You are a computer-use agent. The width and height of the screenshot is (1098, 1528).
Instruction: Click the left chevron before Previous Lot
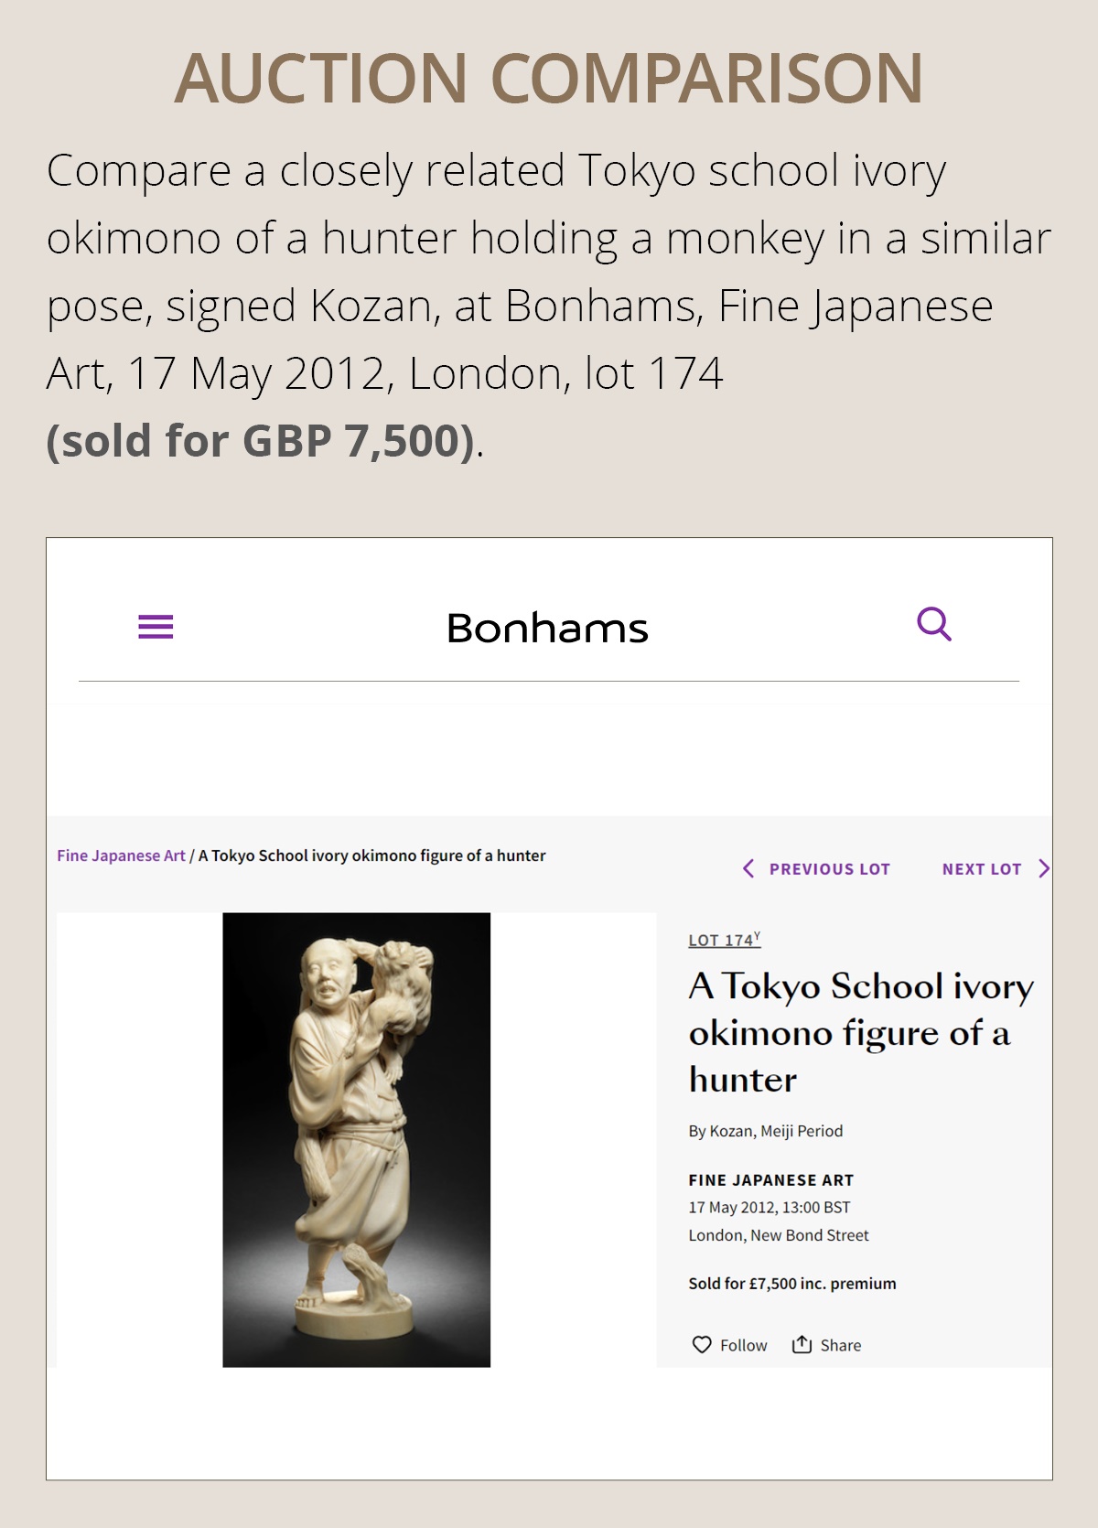(x=748, y=868)
